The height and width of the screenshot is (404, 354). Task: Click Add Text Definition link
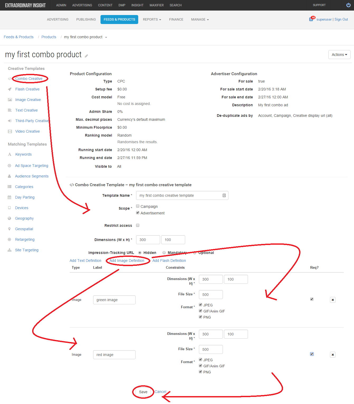[x=85, y=261]
